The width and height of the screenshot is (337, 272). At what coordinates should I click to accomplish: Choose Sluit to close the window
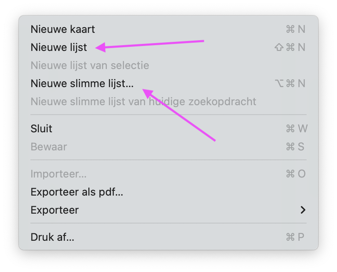[x=168, y=129]
